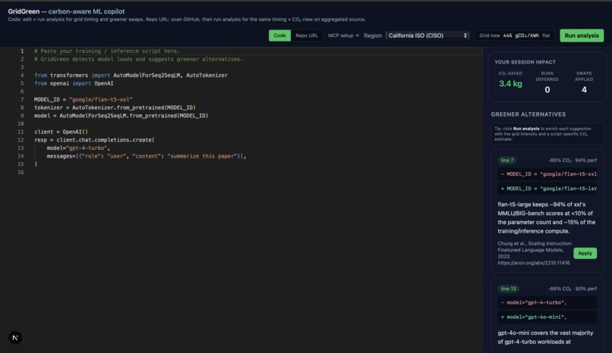Click code line with model="gpt-4-turbo"
This screenshot has height=353, width=612.
tap(78, 148)
